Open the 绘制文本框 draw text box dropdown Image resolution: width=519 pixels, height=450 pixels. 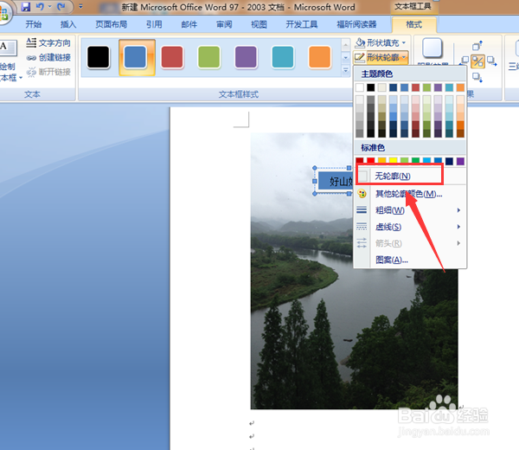10,78
